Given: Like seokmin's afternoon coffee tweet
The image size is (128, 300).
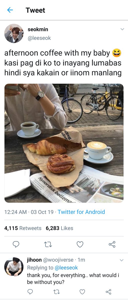Looking at the screenshot, I should pos(80,244).
